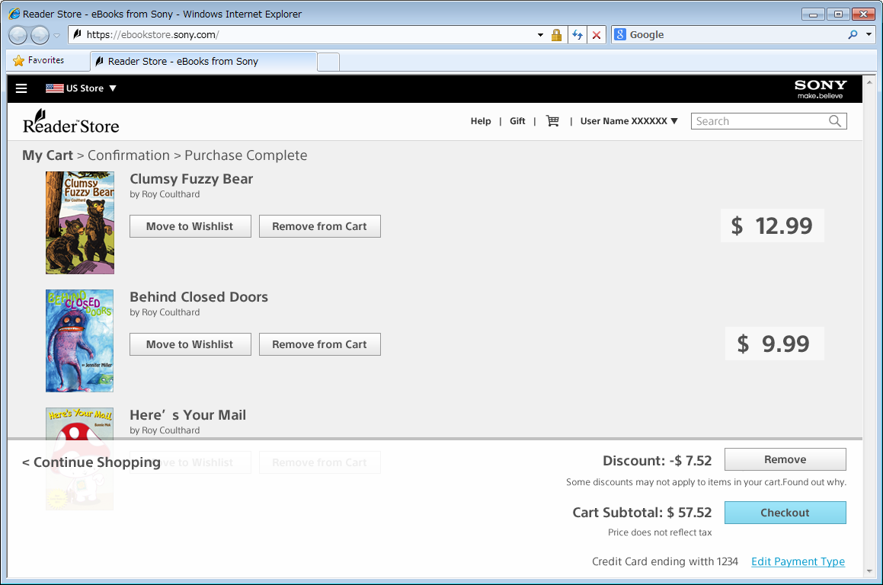Click the Checkout button

click(x=785, y=513)
